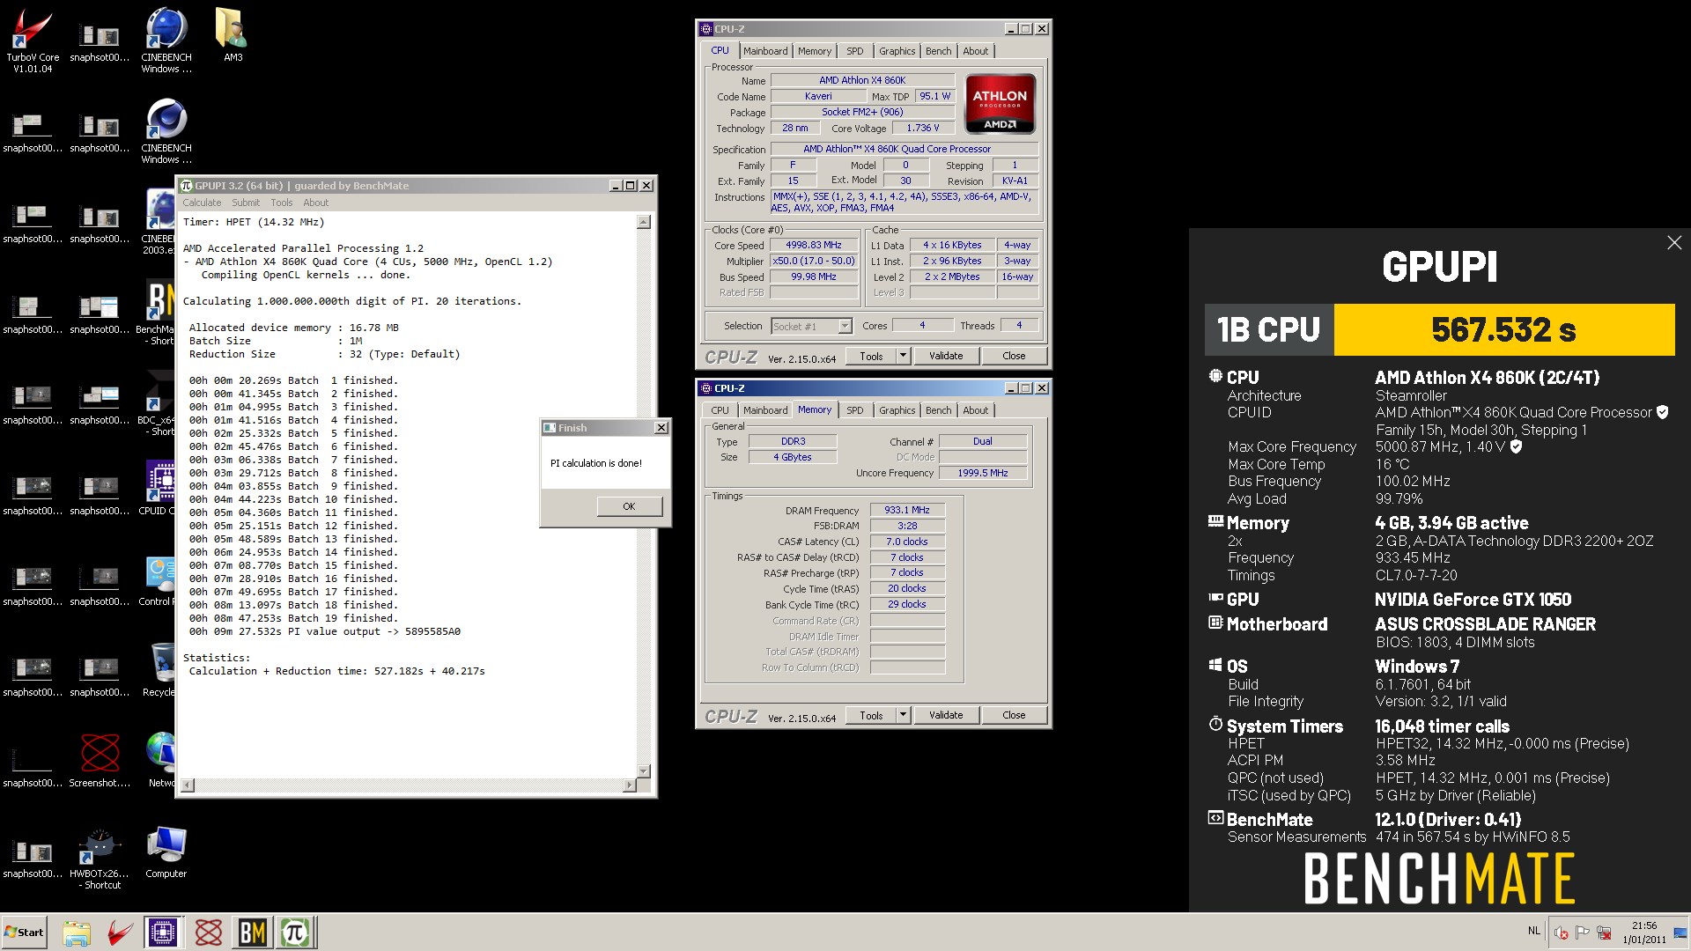
Task: Switch to CPU-Z via taskbar icon
Action: coord(163,933)
